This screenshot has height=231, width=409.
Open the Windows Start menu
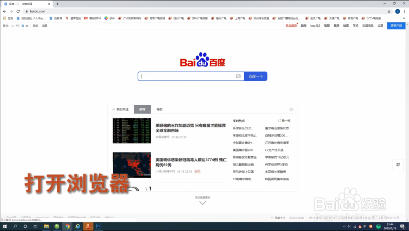[4, 226]
